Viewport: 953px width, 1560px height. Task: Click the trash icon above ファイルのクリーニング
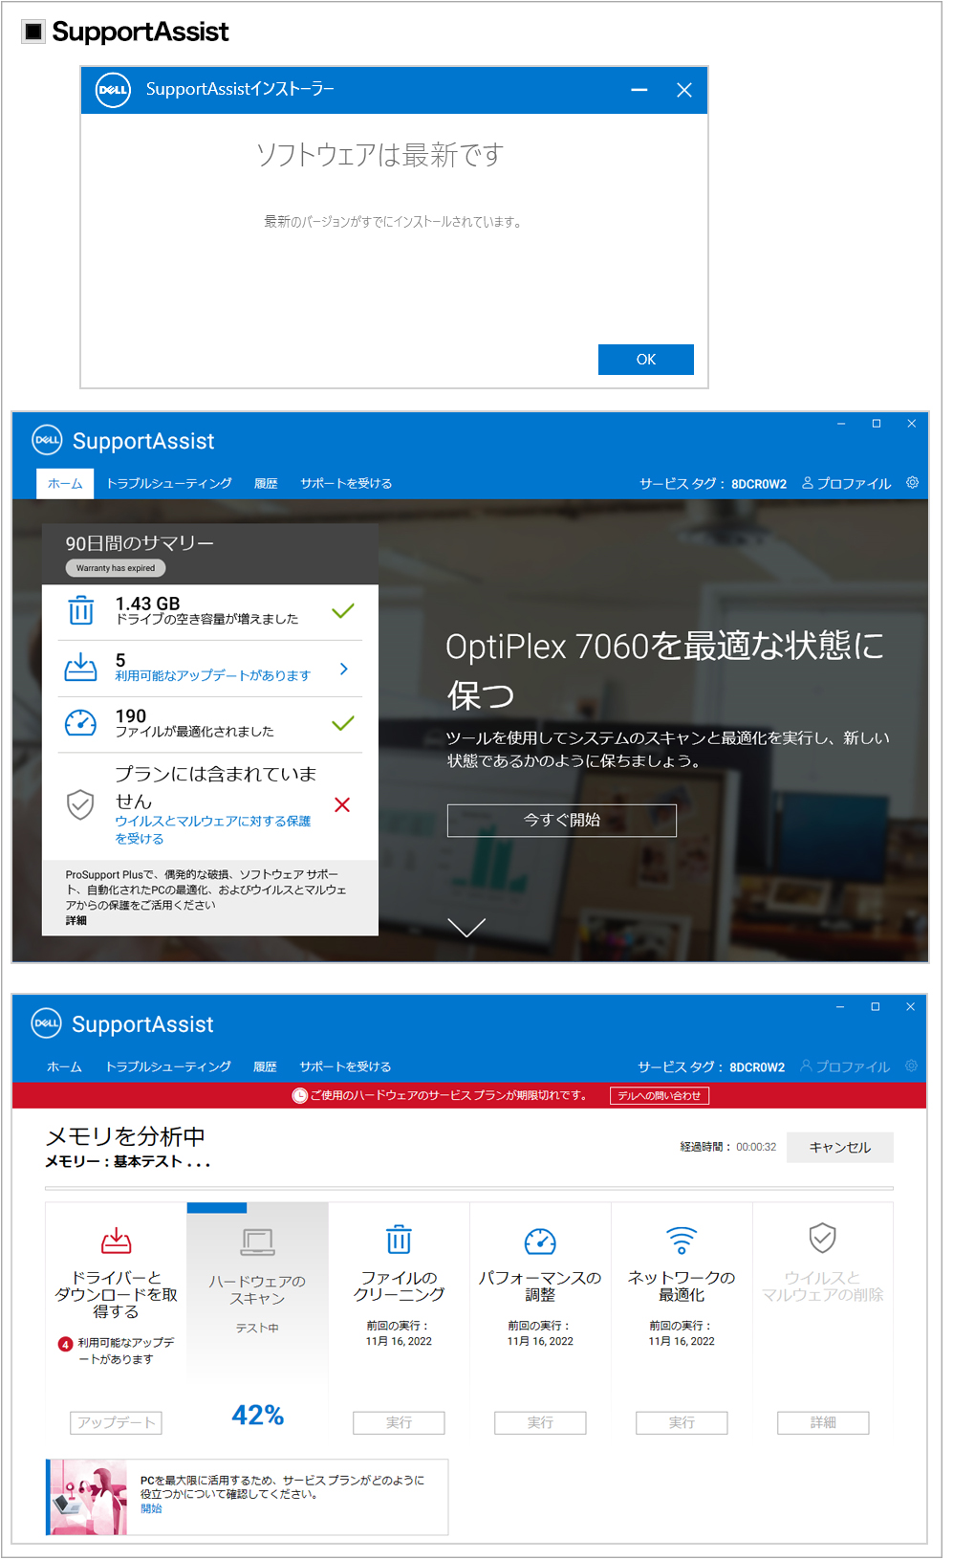point(399,1240)
